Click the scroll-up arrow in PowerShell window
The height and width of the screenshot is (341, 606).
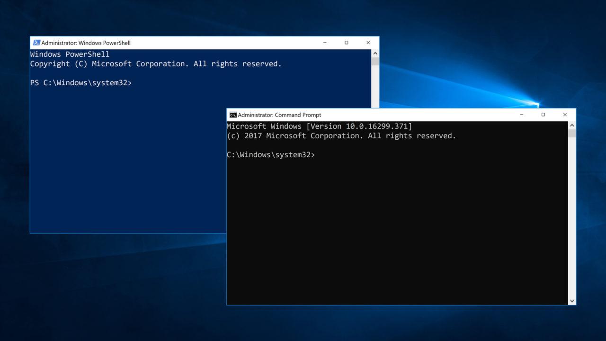click(374, 53)
